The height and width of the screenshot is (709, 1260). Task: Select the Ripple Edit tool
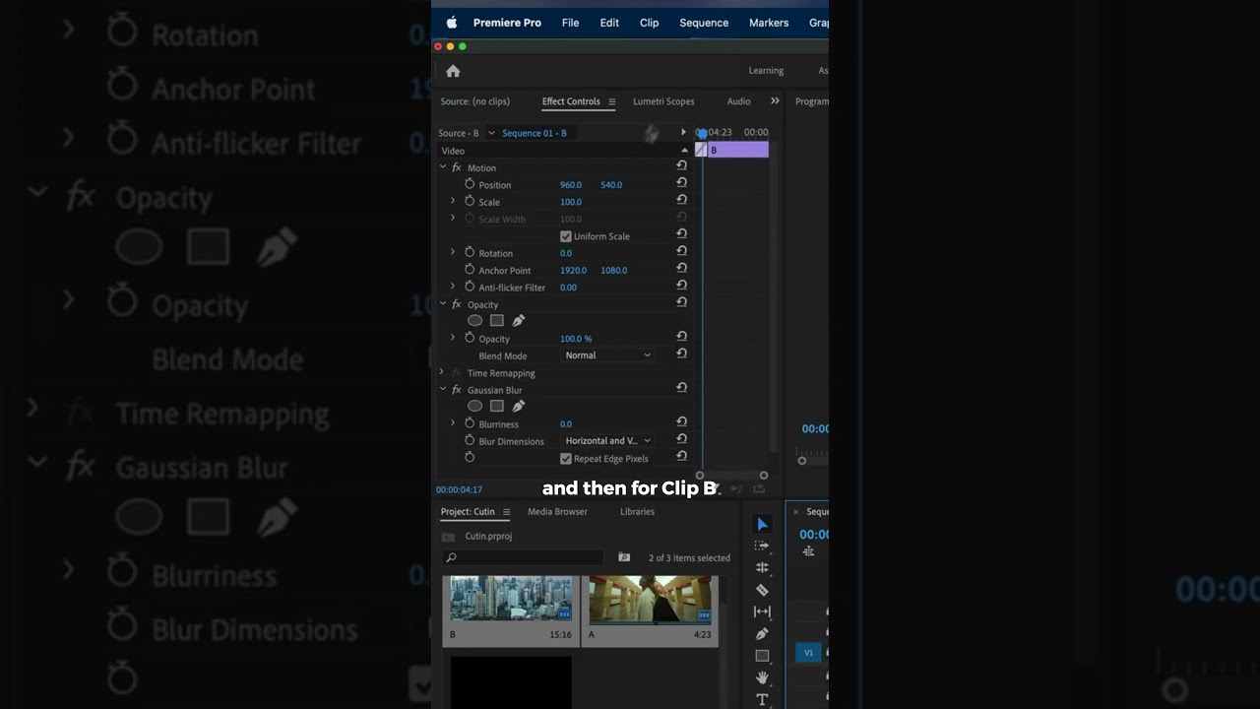[x=762, y=567]
